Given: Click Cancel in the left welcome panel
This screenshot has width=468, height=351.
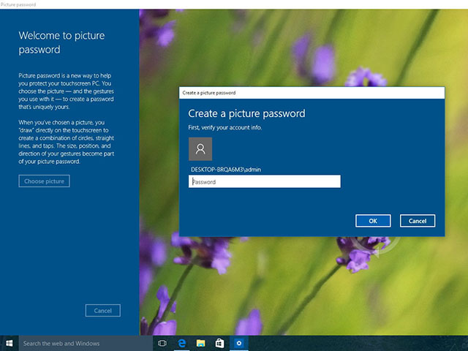Looking at the screenshot, I should (x=103, y=310).
